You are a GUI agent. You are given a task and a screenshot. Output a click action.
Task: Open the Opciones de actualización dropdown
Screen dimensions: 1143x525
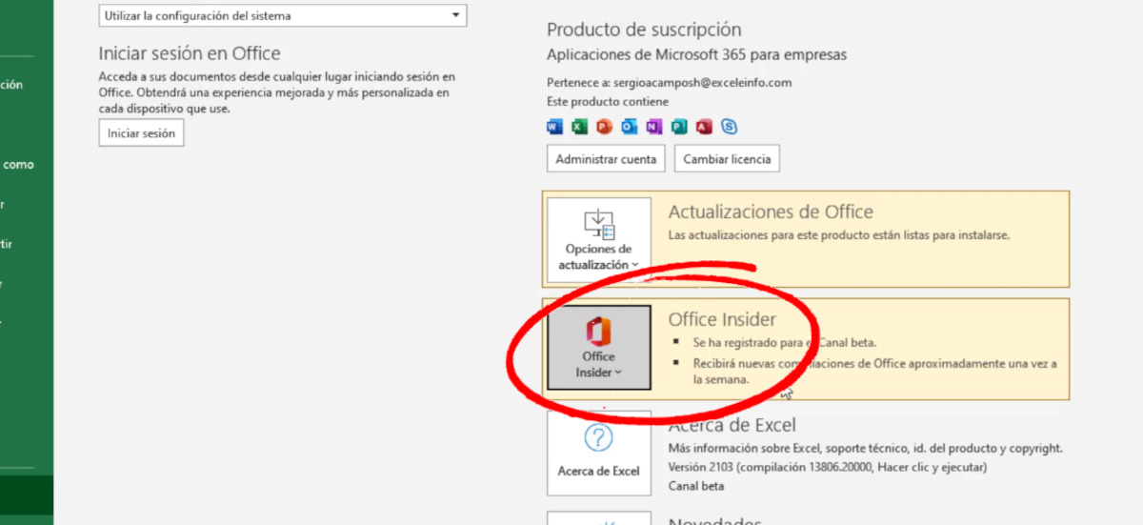point(599,239)
